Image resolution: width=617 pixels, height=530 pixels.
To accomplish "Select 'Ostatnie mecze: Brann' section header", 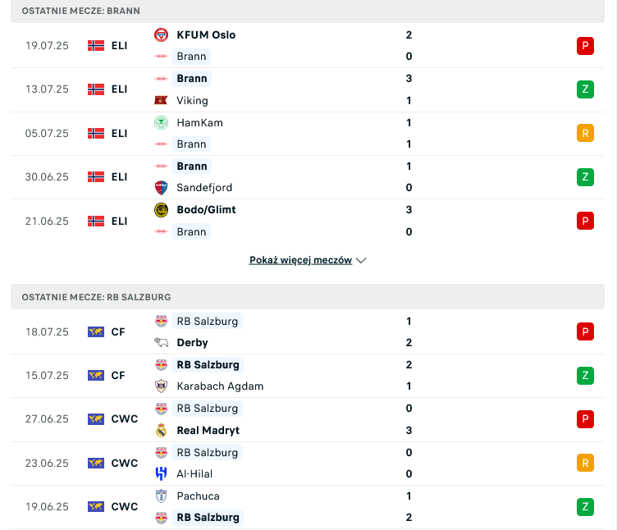I will 308,11.
